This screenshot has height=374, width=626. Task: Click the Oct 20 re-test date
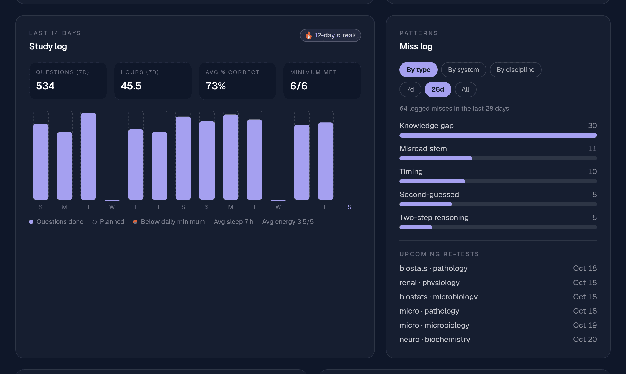(585, 339)
